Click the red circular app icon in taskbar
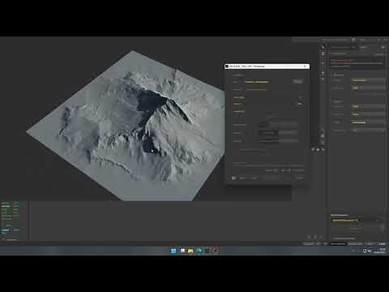The width and height of the screenshot is (389, 292). (x=216, y=251)
